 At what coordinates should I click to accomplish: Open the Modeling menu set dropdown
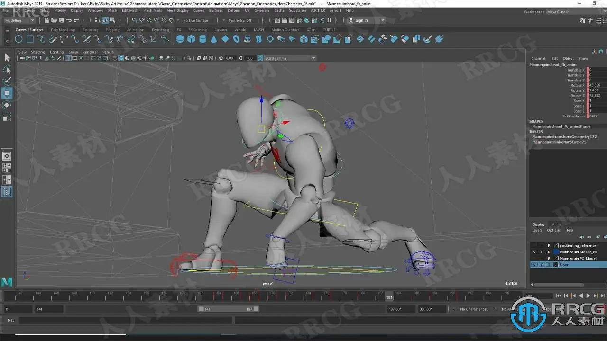coord(19,20)
